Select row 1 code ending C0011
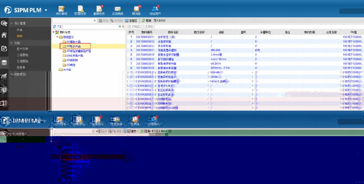The image size is (364, 184). [145, 37]
